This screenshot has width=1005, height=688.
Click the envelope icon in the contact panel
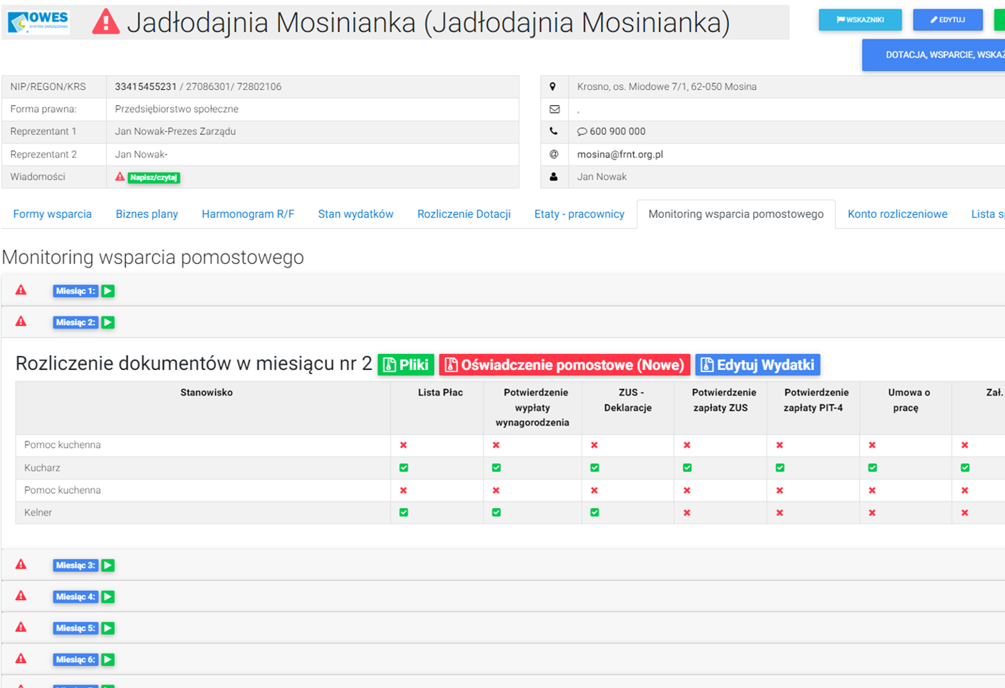tap(554, 109)
